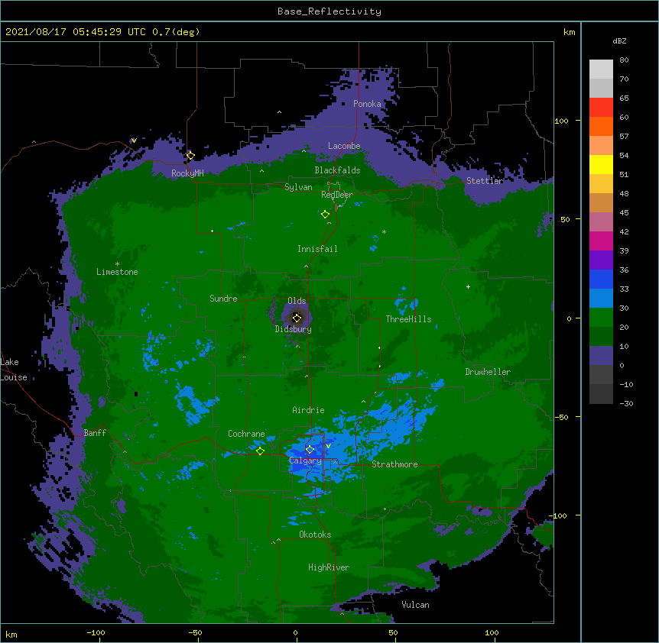Click the Sylvan label

298,187
